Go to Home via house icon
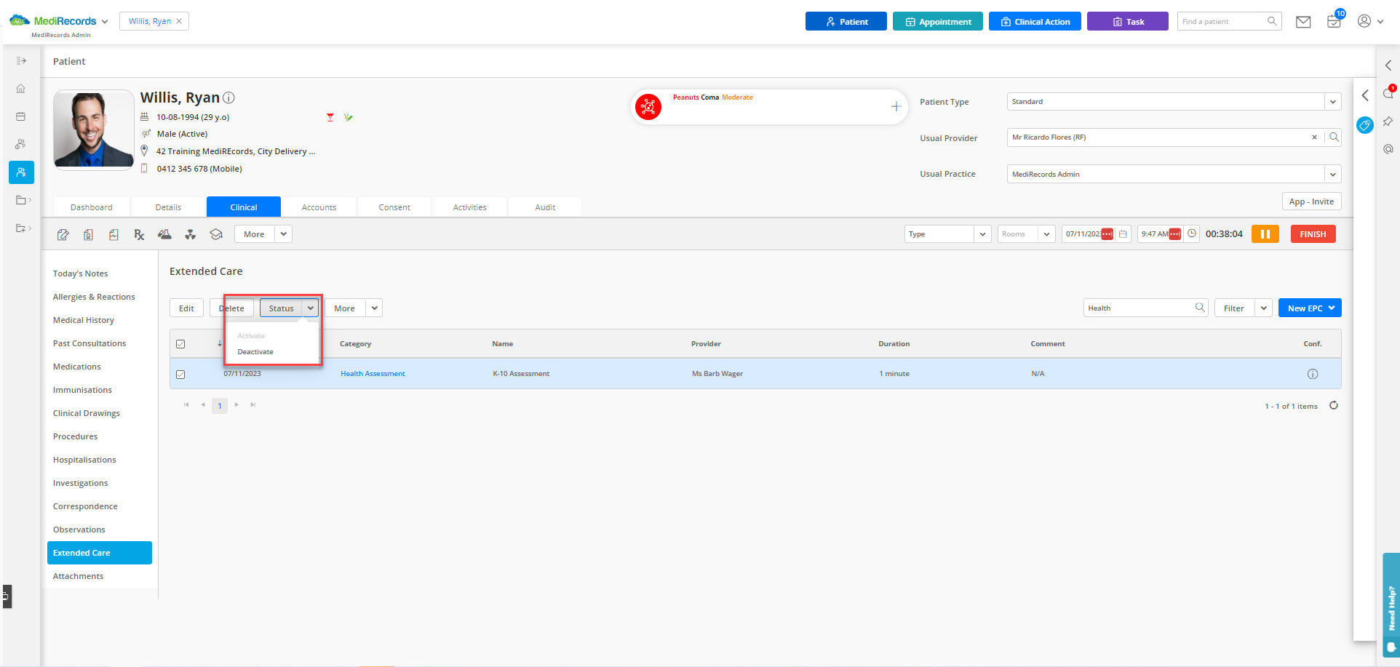Screen dimensions: 1400x667 pyautogui.click(x=21, y=89)
